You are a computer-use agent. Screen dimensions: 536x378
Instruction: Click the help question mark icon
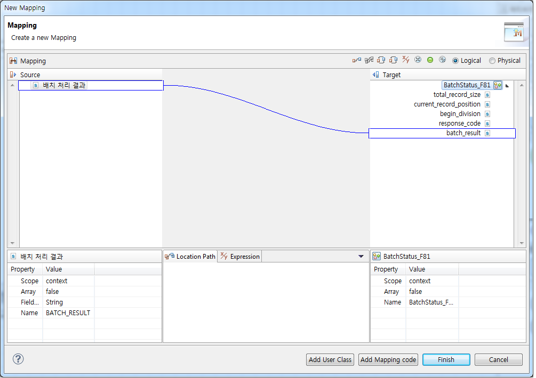pyautogui.click(x=18, y=359)
